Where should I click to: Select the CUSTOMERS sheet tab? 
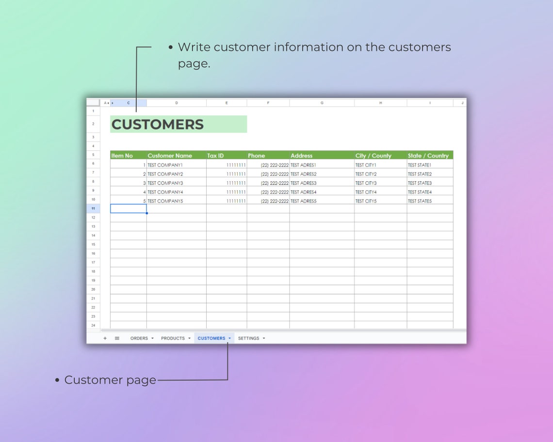[x=212, y=338]
